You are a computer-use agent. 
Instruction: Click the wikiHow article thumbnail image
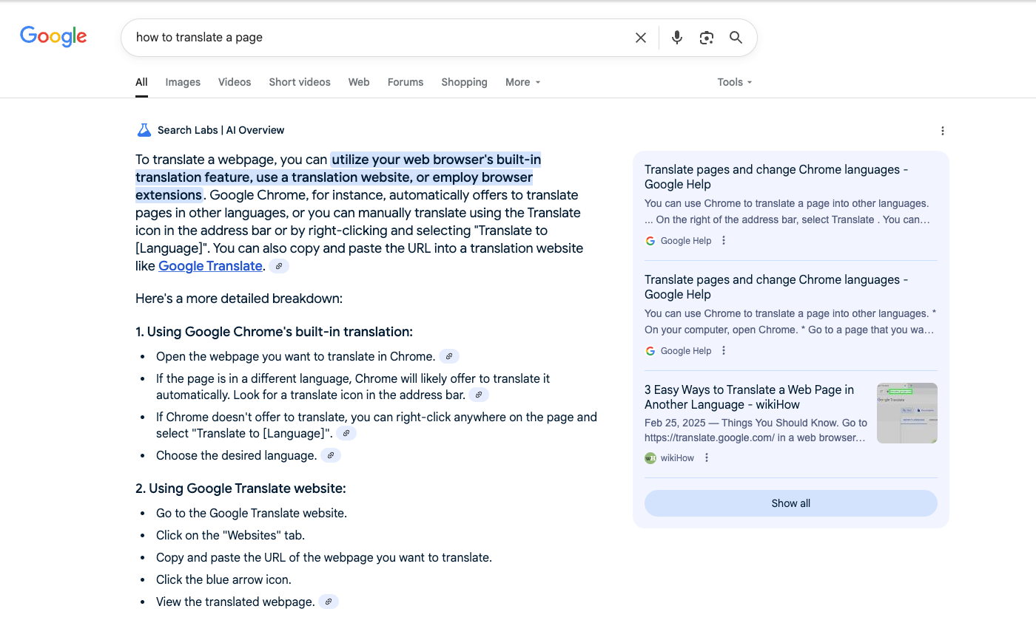coord(907,413)
